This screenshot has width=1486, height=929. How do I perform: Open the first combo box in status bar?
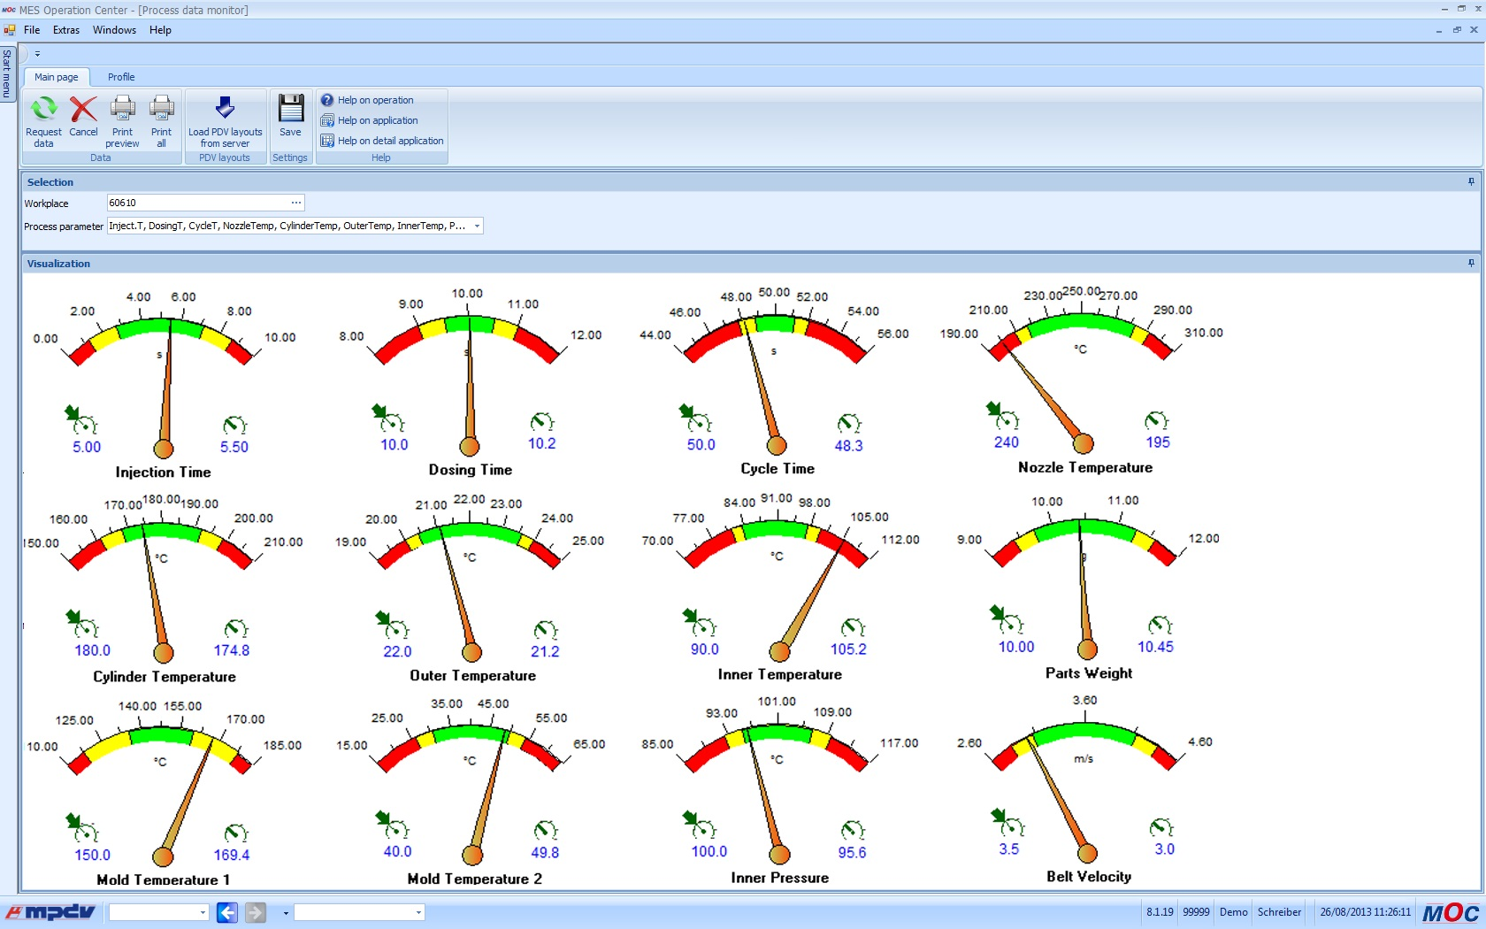(158, 912)
